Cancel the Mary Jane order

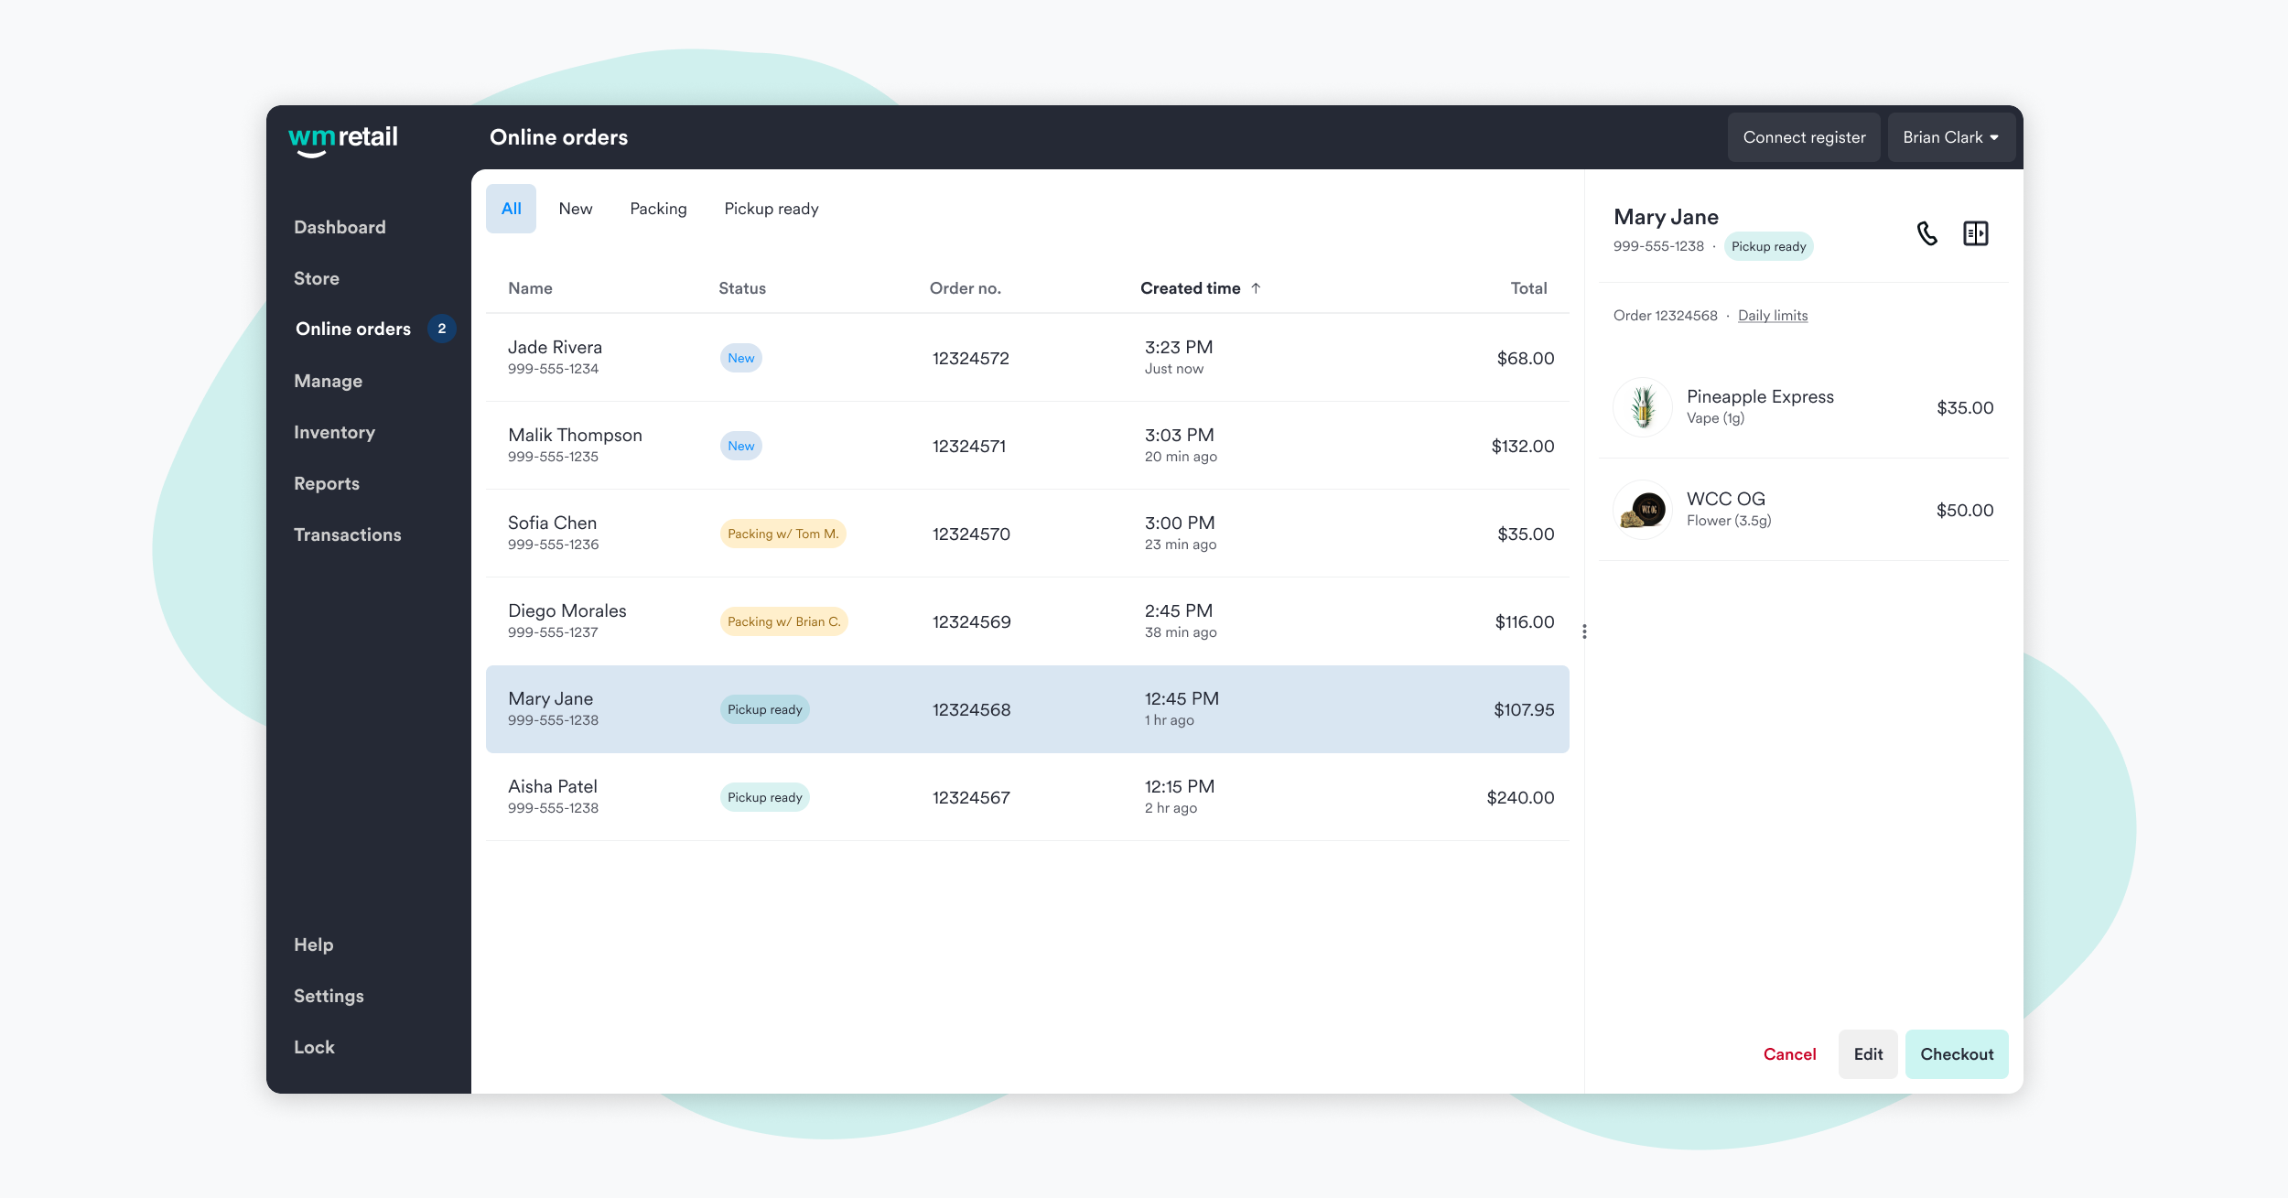(x=1789, y=1054)
